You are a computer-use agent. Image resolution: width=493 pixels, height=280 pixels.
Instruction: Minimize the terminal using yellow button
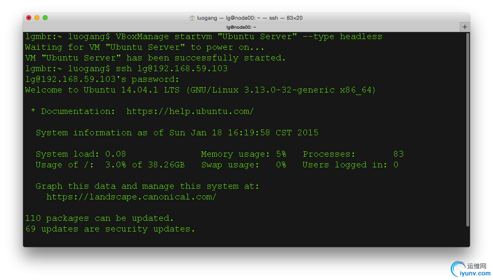pos(37,18)
